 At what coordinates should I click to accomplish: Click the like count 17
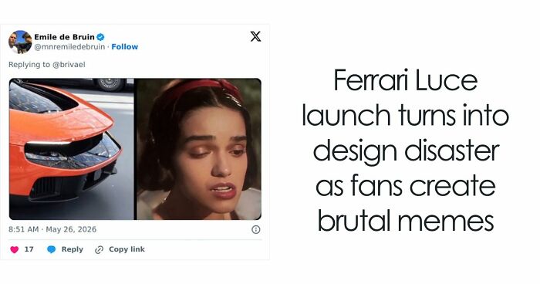(x=29, y=249)
